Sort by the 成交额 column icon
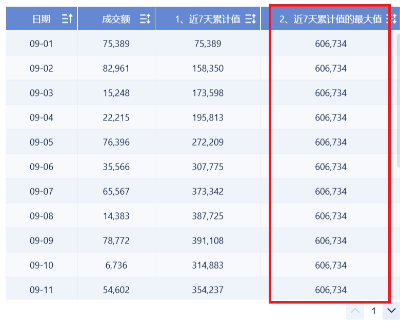 [145, 18]
